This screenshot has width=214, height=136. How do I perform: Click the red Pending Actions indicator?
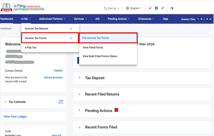click(116, 110)
